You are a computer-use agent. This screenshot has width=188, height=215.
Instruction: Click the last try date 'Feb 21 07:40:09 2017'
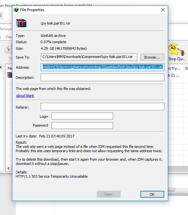(57, 136)
